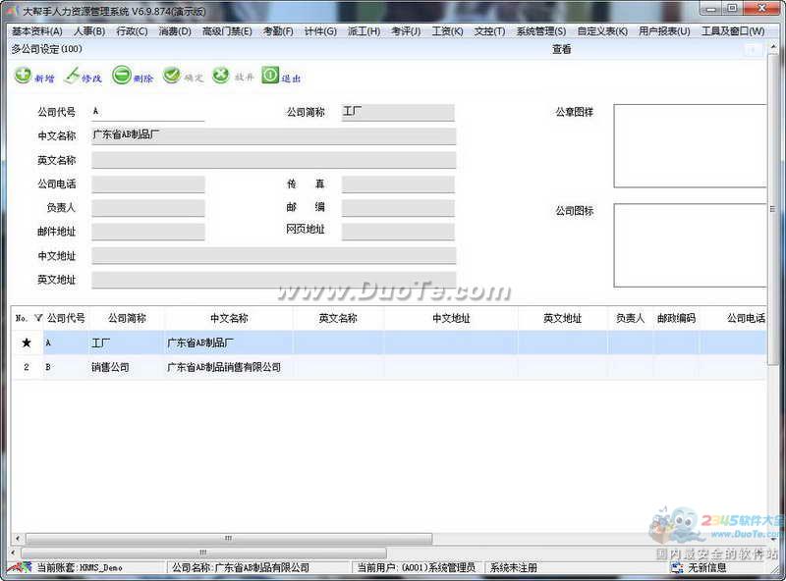The height and width of the screenshot is (581, 786).
Task: Click the right-side vertical scrollbar
Action: click(772, 208)
